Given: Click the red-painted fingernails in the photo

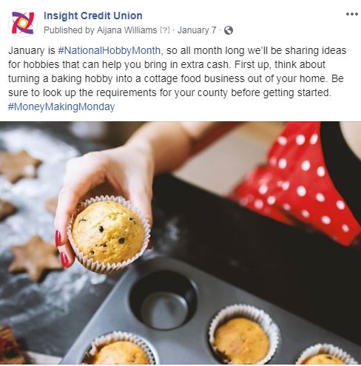Looking at the screenshot, I should [61, 250].
